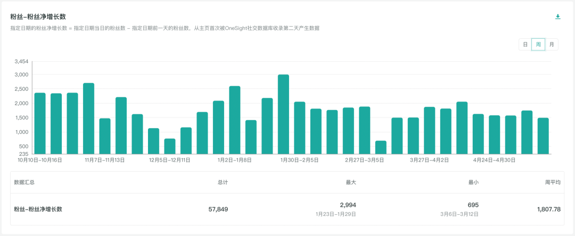
Task: Select the first bar for 10月10日–10月16日
Action: click(x=40, y=123)
